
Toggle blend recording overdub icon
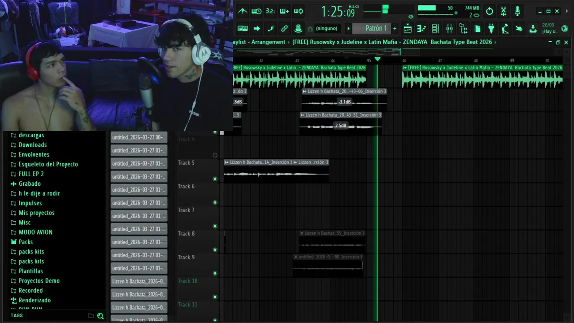tap(284, 11)
